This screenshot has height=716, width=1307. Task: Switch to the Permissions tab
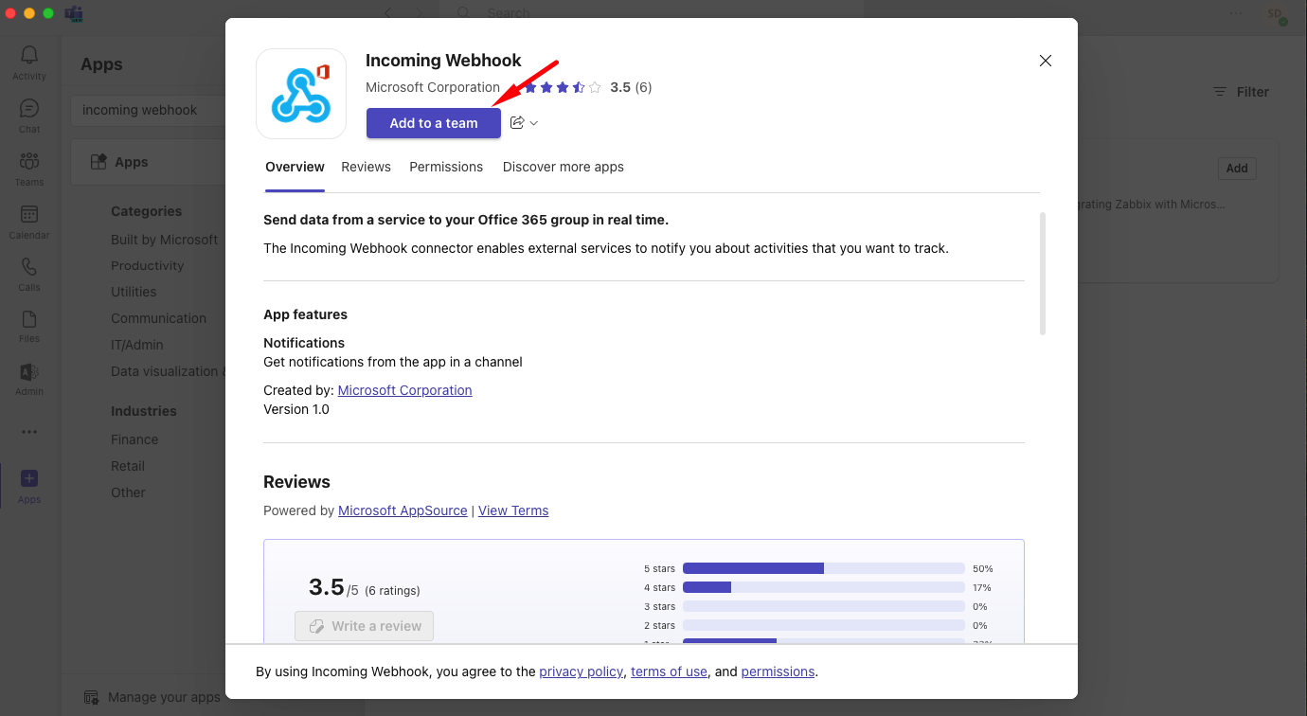446,167
